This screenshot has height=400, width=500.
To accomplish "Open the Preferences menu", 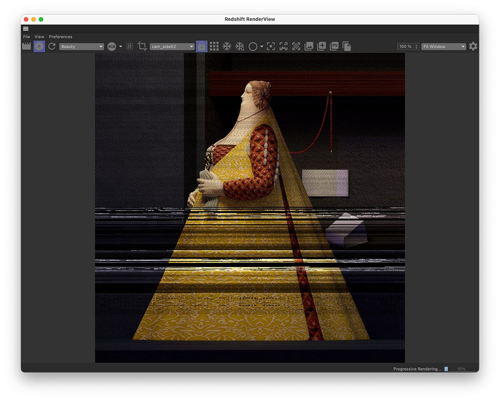I will 61,37.
